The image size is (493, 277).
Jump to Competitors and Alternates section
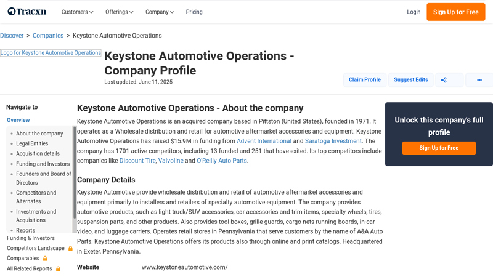36,197
